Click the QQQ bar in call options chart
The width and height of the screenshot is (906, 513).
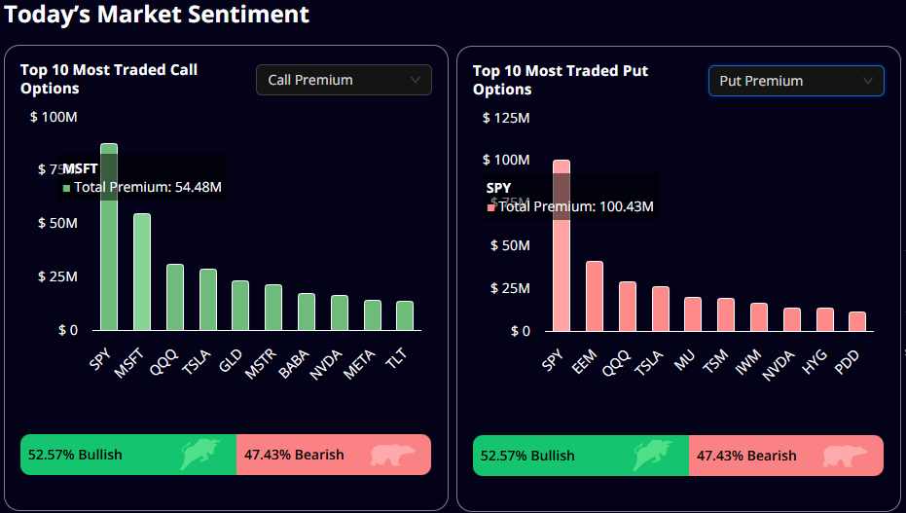pyautogui.click(x=175, y=298)
